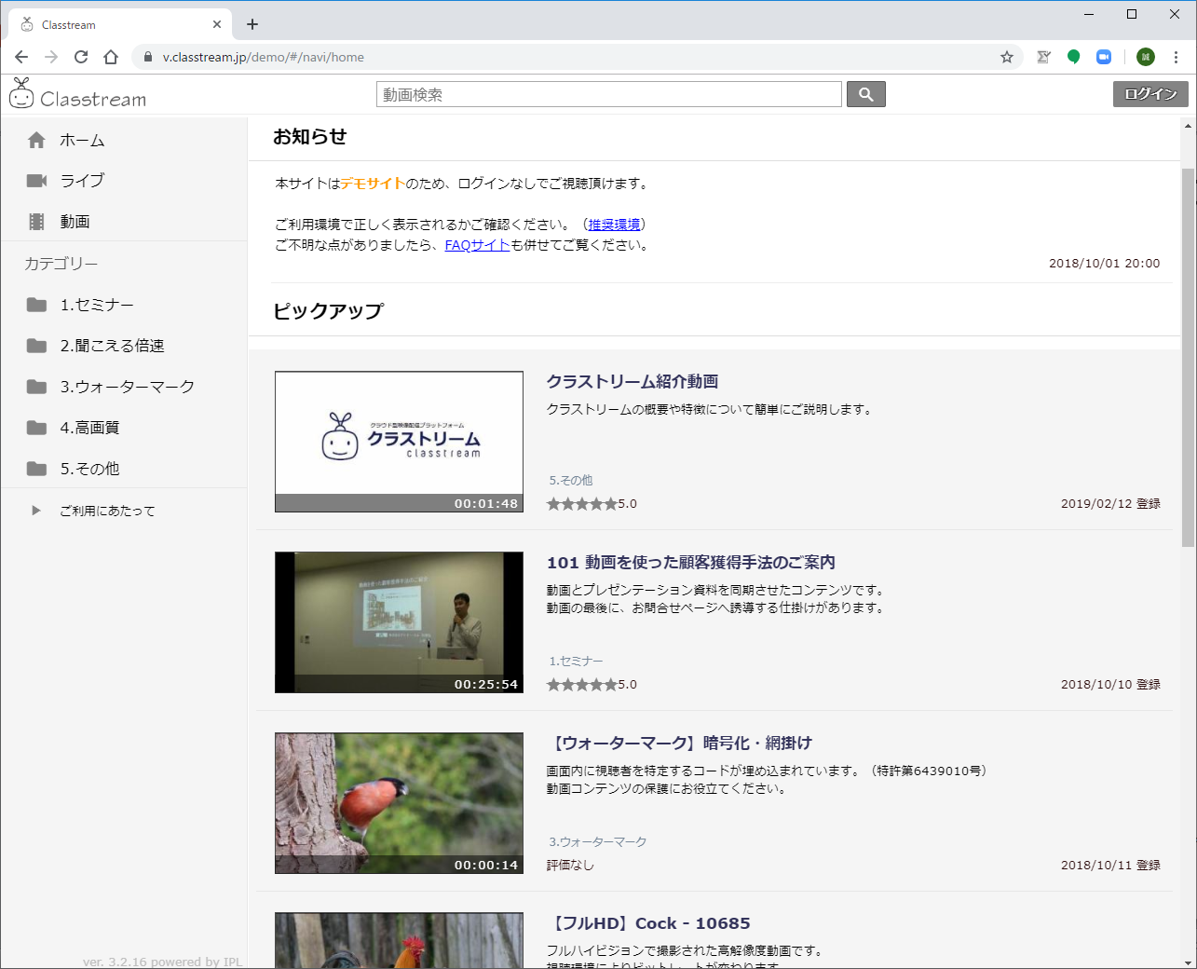1197x969 pixels.
Task: Click the scrollbar down arrow
Action: [1188, 962]
